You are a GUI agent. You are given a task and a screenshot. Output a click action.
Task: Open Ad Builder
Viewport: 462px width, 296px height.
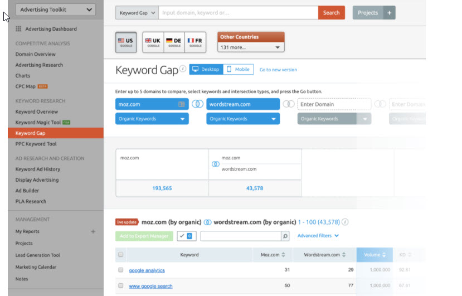click(27, 191)
